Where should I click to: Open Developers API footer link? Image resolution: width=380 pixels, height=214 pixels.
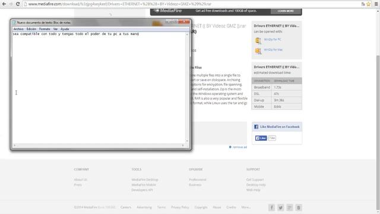142,190
